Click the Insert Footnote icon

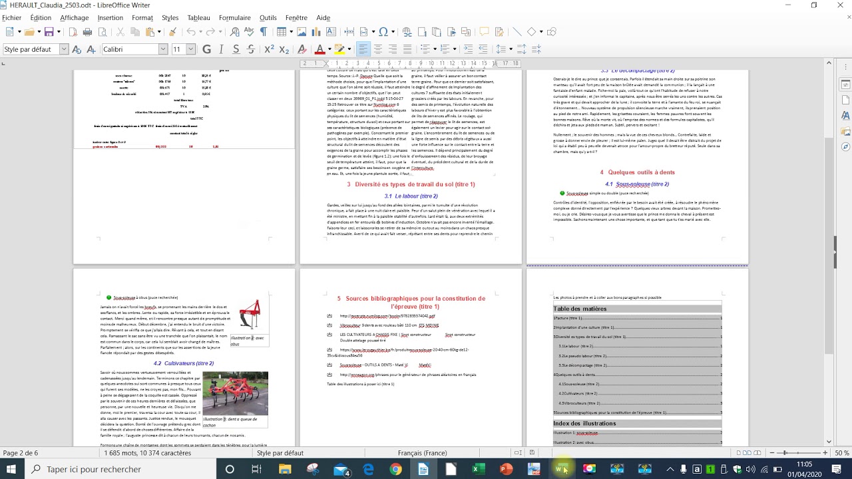[x=421, y=32]
